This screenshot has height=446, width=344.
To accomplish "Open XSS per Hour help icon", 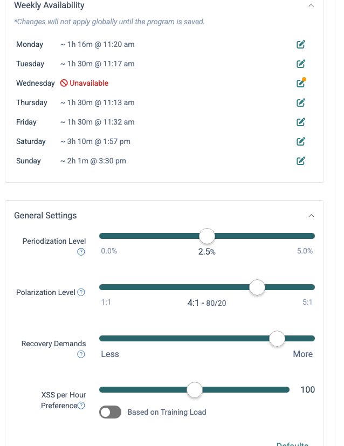I will pyautogui.click(x=81, y=406).
